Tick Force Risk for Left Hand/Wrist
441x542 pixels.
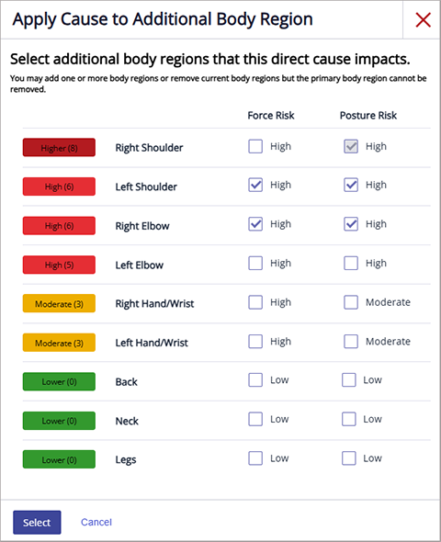click(255, 342)
